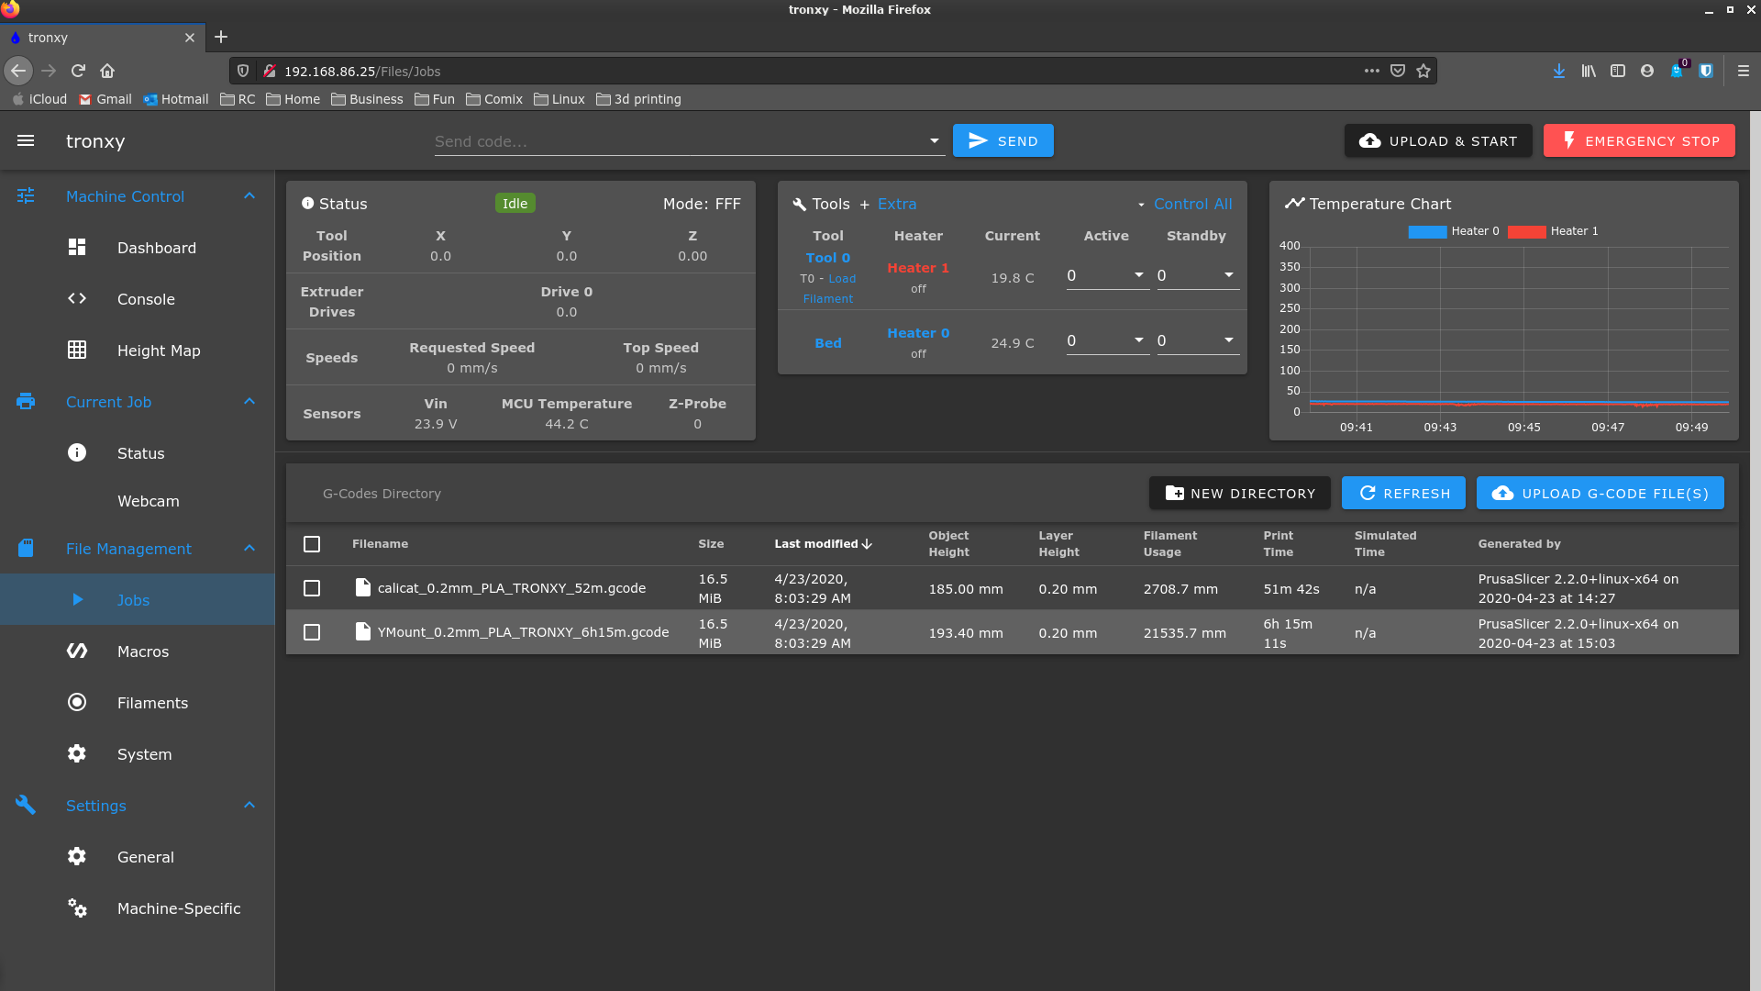Open Height Map using its grid icon
This screenshot has height=991, width=1761.
coord(77,350)
